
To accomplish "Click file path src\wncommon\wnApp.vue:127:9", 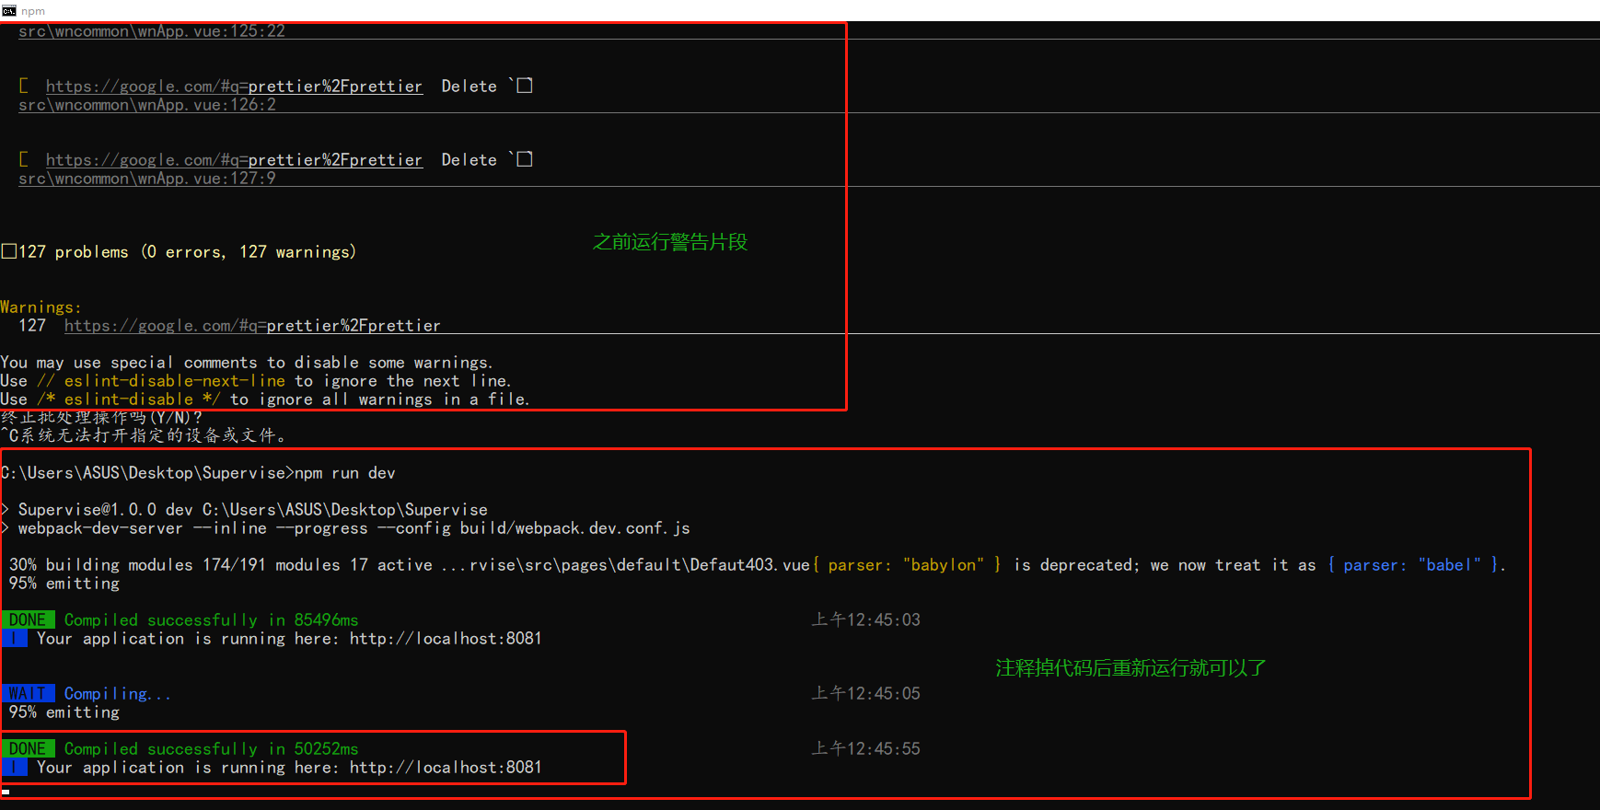I will point(147,179).
